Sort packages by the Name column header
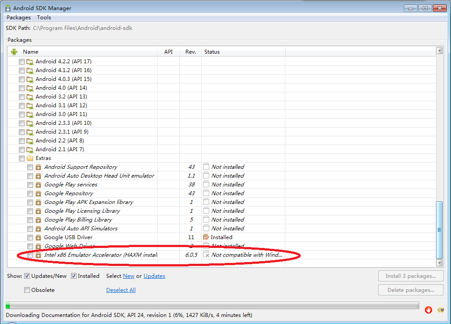This screenshot has height=324, width=451. tap(30, 52)
